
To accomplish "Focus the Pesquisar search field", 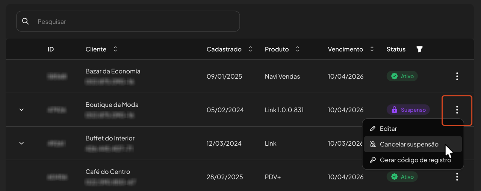I will pyautogui.click(x=135, y=21).
